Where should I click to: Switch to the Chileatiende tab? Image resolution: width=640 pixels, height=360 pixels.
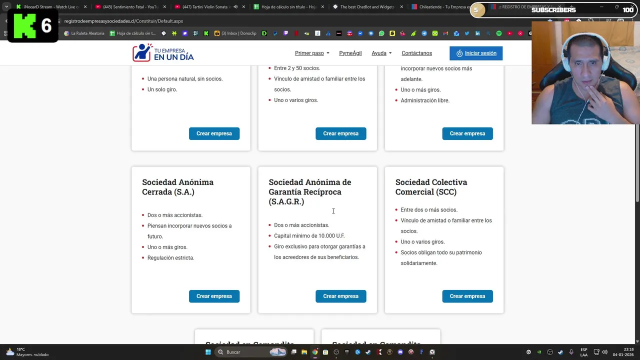pos(440,7)
